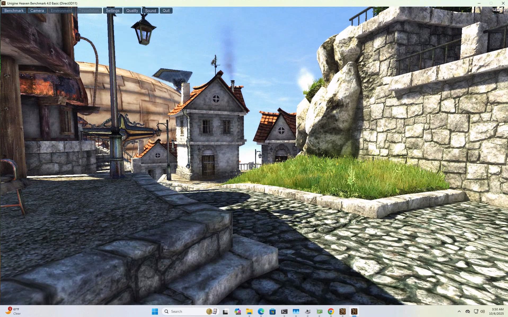508x317 pixels.
Task: Open the Camera menu
Action: pyautogui.click(x=37, y=11)
